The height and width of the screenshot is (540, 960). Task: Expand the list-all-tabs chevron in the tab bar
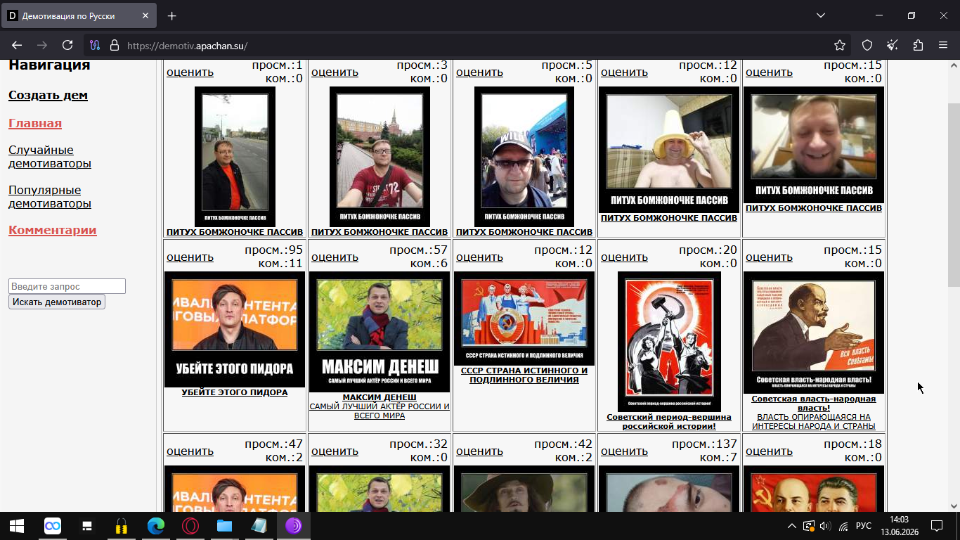click(x=821, y=15)
